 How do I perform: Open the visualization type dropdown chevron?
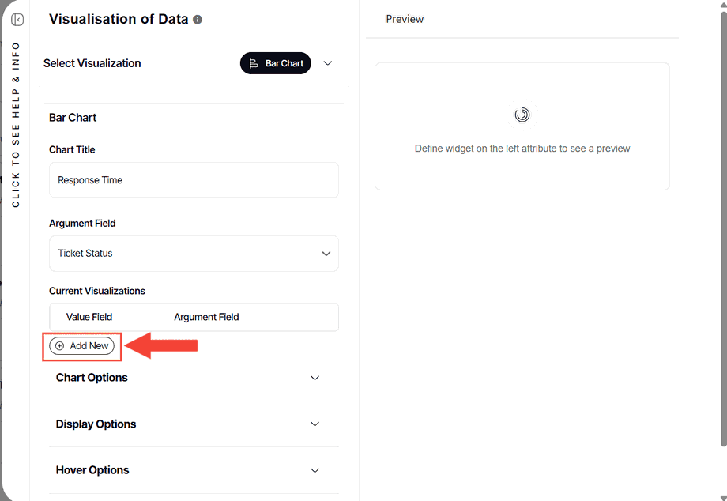[327, 63]
